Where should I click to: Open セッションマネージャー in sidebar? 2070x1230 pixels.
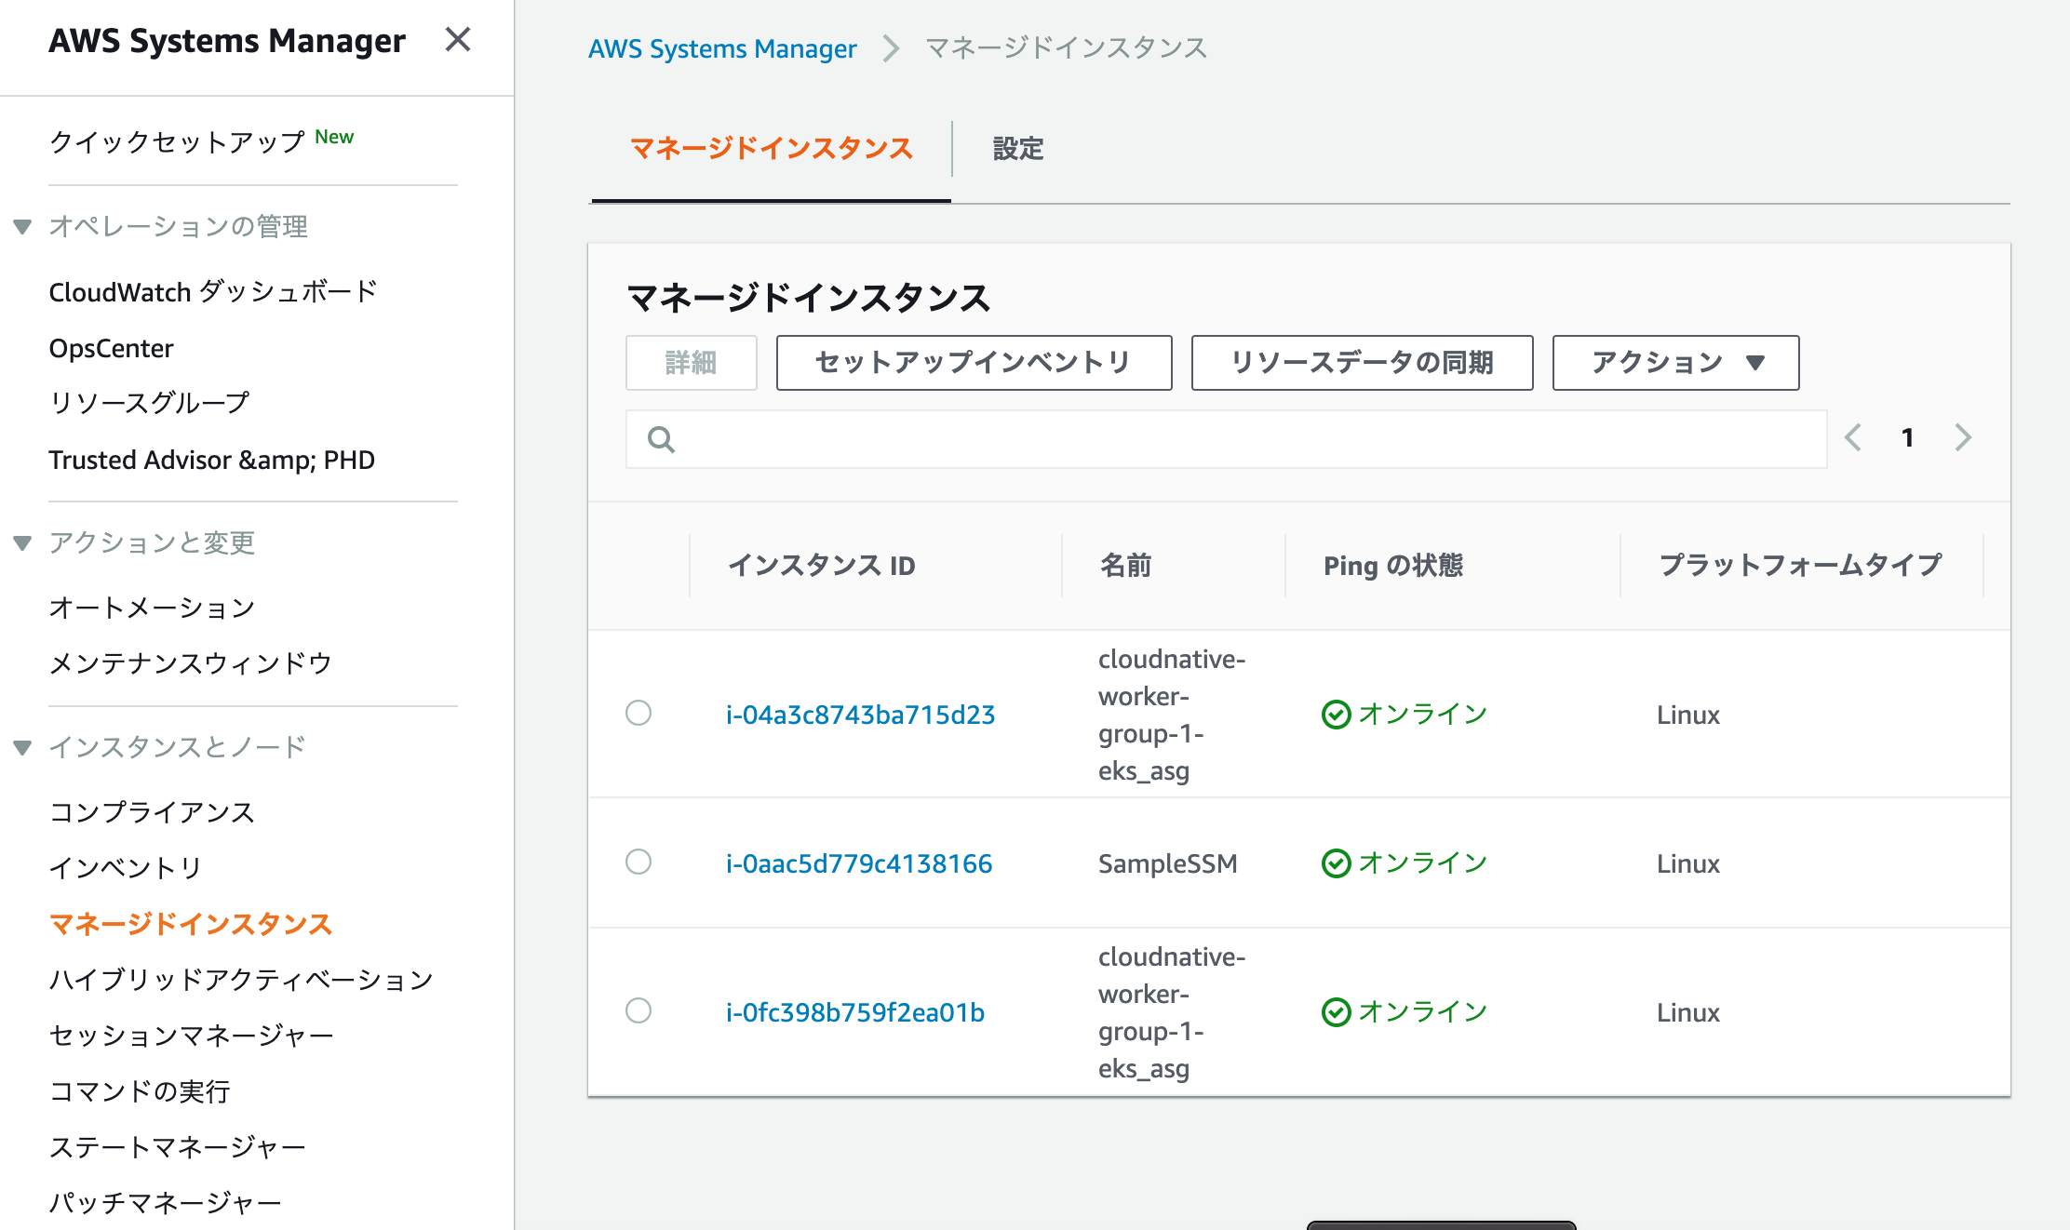click(191, 1036)
